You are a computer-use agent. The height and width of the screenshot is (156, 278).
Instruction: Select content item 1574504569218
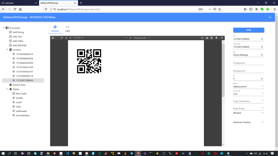click(x=24, y=76)
